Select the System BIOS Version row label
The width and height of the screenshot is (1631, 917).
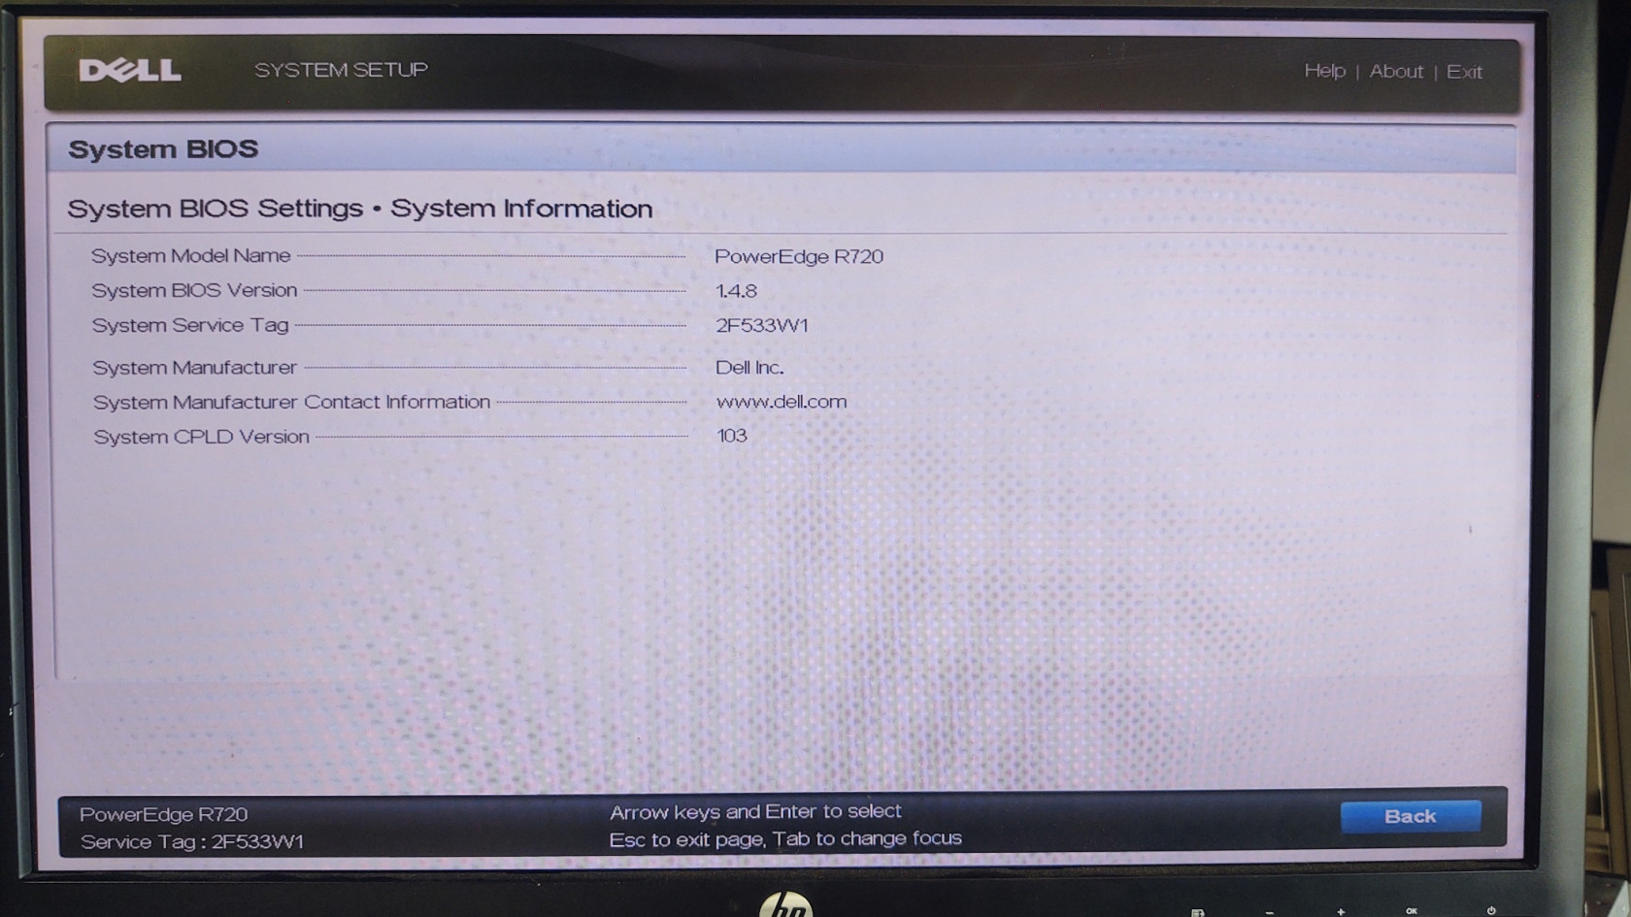(x=194, y=290)
